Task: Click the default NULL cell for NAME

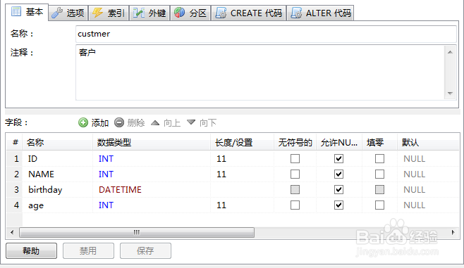Action: click(x=429, y=174)
